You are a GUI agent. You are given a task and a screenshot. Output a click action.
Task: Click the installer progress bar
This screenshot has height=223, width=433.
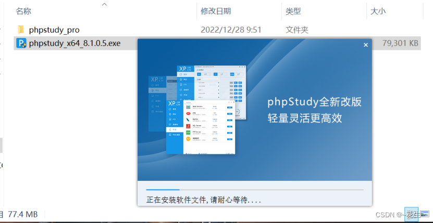tap(255, 190)
